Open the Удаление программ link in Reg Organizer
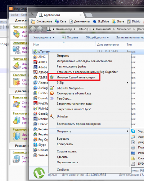This screenshot has height=181, width=144. point(20,75)
